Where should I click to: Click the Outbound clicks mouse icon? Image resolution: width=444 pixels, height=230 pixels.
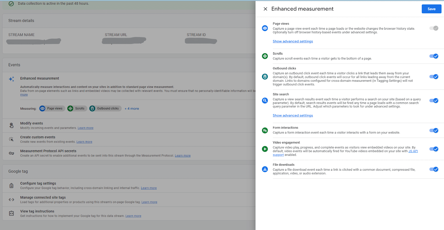265,76
